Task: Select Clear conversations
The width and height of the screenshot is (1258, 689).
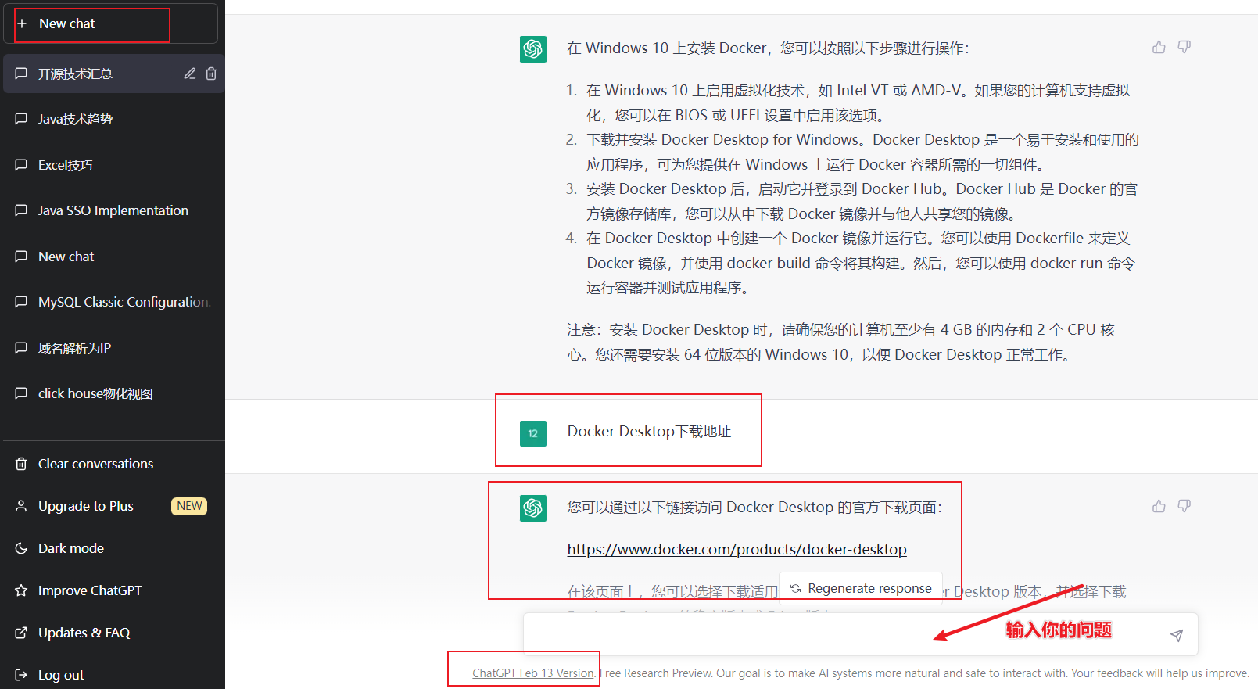Action: point(113,464)
